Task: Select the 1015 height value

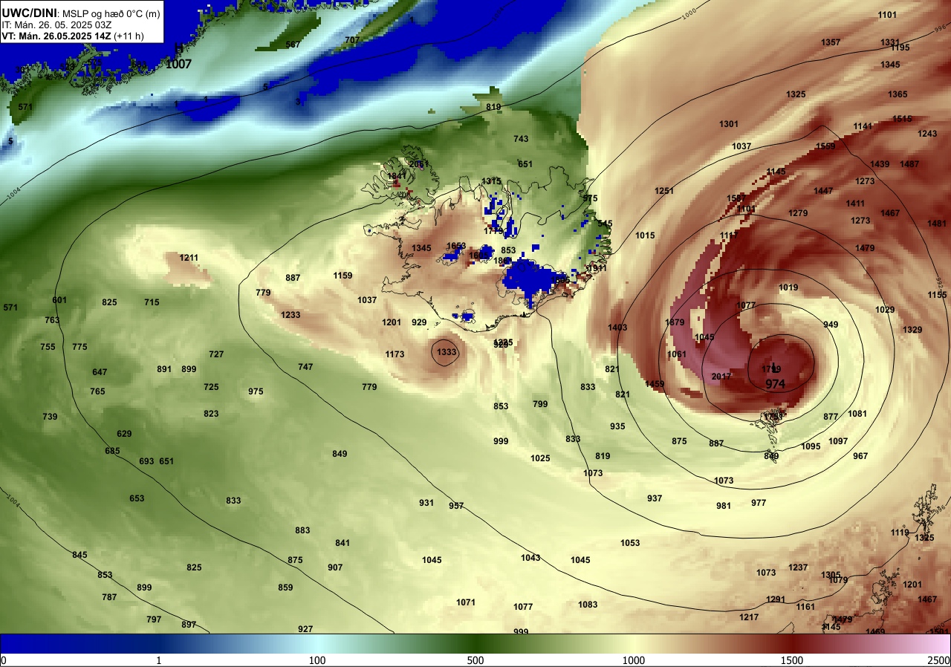Action: [645, 235]
